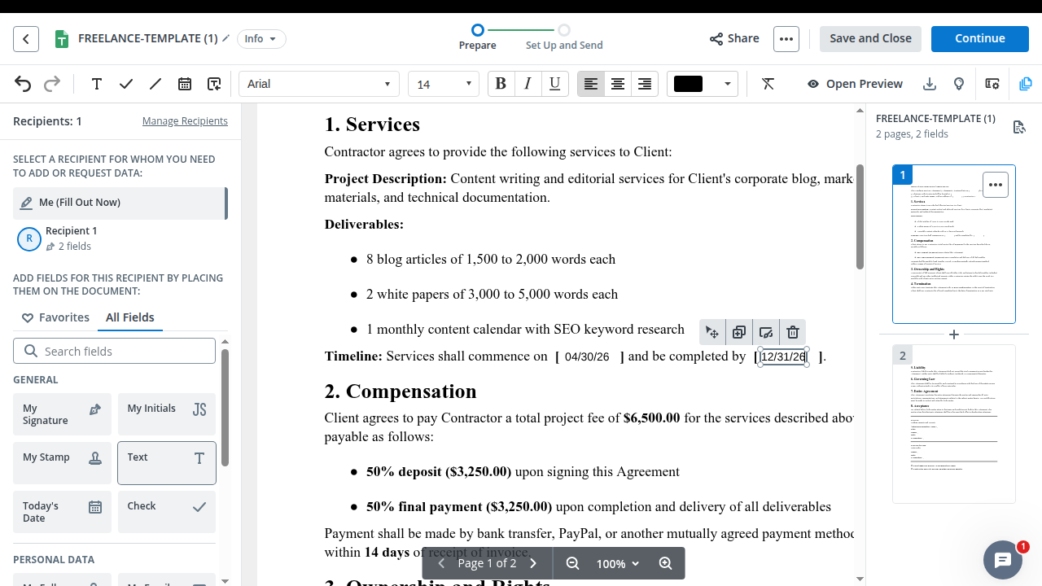Select Recipient 1

click(x=120, y=238)
